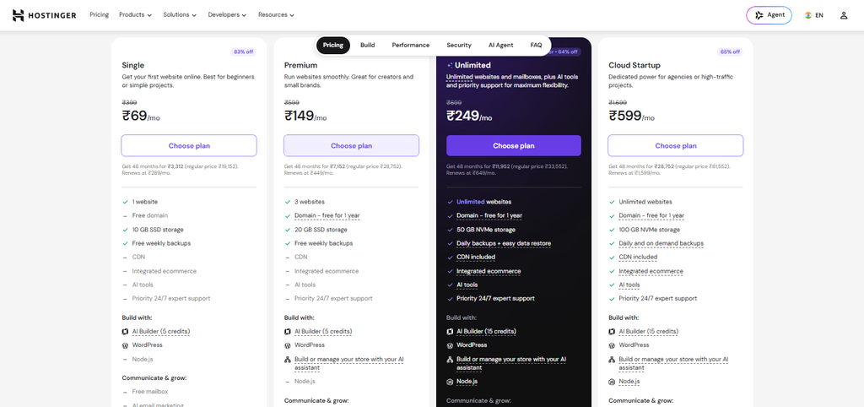
Task: Click Domain - free for 1 year in Premium
Action: 327,215
